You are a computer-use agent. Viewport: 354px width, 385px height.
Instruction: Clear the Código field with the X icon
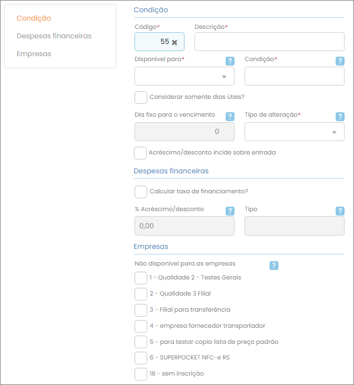[174, 42]
